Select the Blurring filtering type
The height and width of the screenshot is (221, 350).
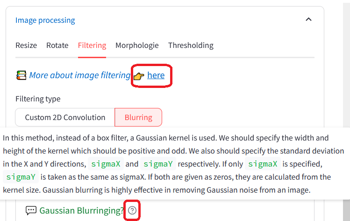point(138,117)
